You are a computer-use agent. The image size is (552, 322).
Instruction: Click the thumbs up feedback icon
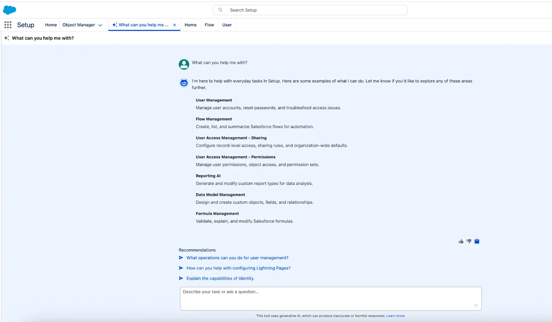tap(461, 241)
